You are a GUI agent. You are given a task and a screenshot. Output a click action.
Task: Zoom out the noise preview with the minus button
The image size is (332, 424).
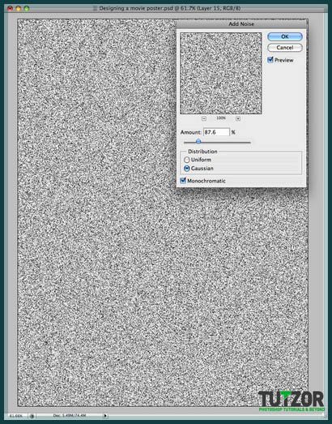pos(204,118)
